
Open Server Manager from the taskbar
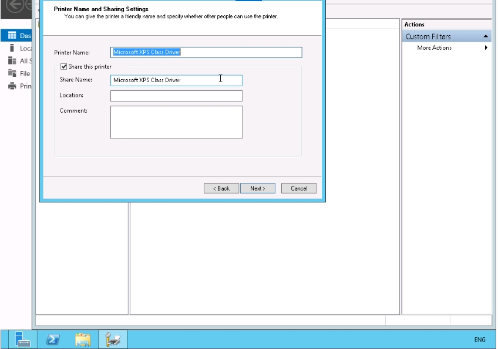pyautogui.click(x=22, y=339)
